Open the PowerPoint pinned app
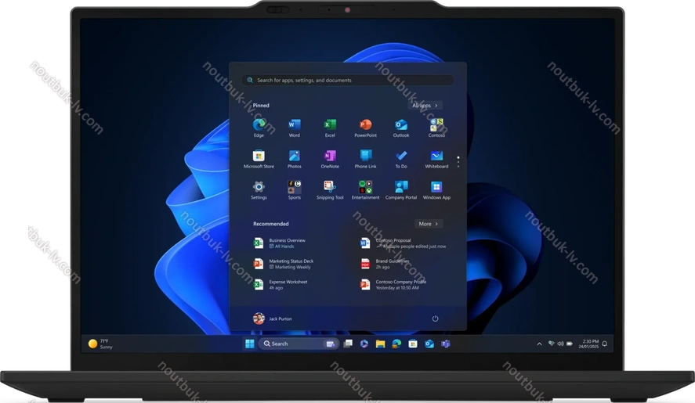Image resolution: width=695 pixels, height=403 pixels. coord(365,125)
